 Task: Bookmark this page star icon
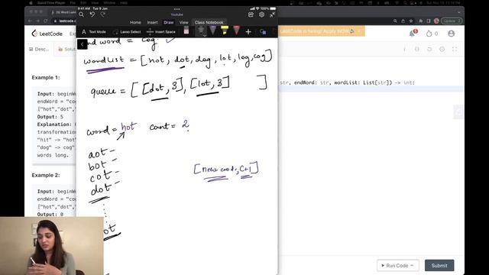411,21
